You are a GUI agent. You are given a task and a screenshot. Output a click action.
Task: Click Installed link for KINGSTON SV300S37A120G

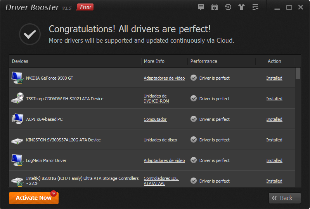coord(274,140)
